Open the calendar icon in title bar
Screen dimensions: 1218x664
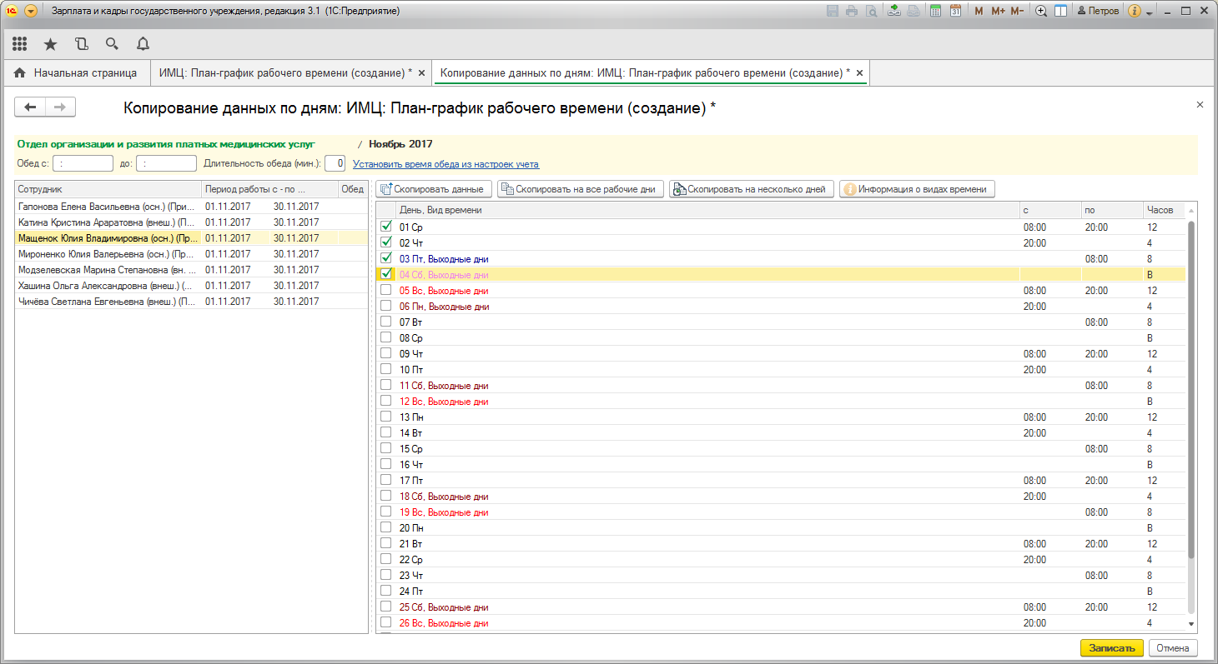pos(955,11)
